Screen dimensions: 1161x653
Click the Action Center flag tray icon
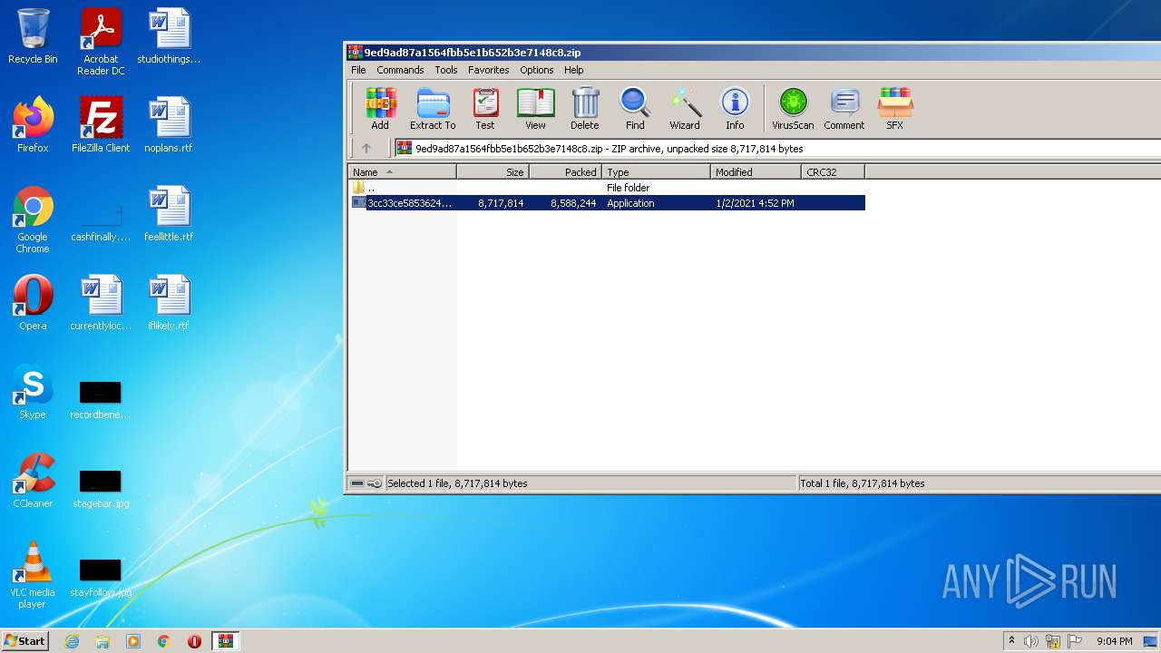coord(1075,641)
